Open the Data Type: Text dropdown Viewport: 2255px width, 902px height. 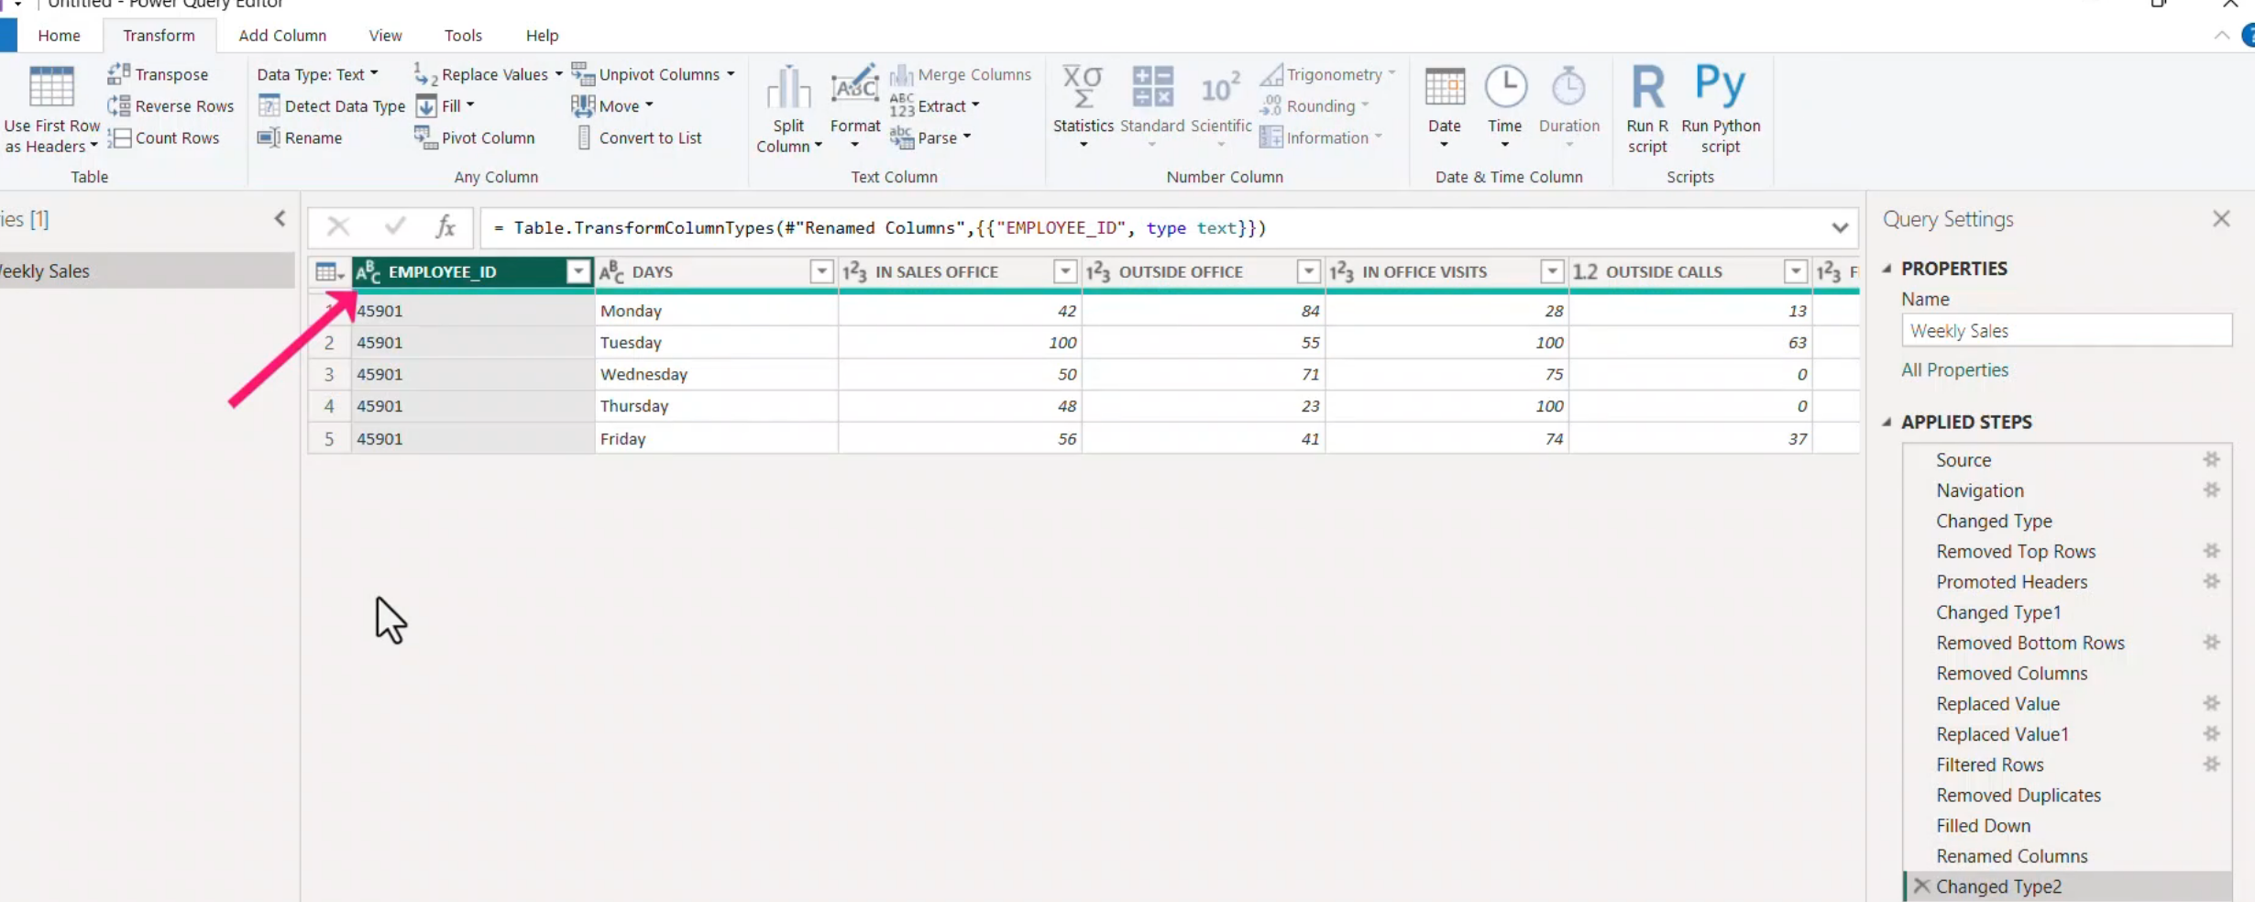(x=316, y=74)
